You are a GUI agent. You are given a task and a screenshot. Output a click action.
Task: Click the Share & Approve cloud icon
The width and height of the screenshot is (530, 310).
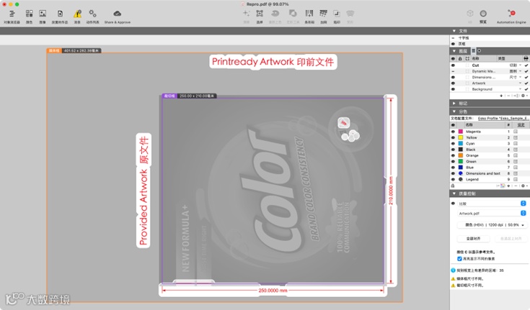[118, 14]
